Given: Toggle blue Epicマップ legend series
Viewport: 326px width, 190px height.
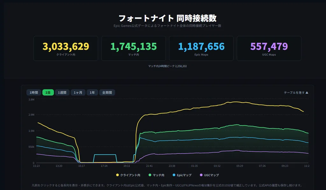Looking at the screenshot, I should coord(182,175).
